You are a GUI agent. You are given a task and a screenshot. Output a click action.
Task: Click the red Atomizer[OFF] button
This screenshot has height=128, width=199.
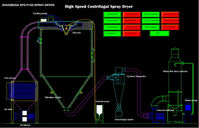pos(132,27)
